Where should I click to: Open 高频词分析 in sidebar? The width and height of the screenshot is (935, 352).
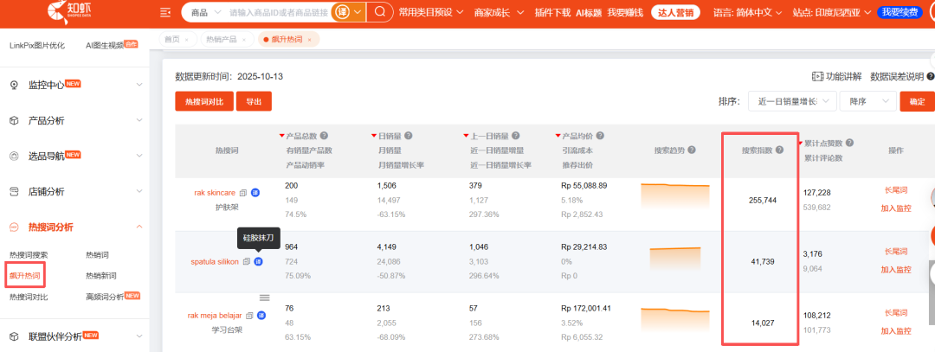click(105, 297)
